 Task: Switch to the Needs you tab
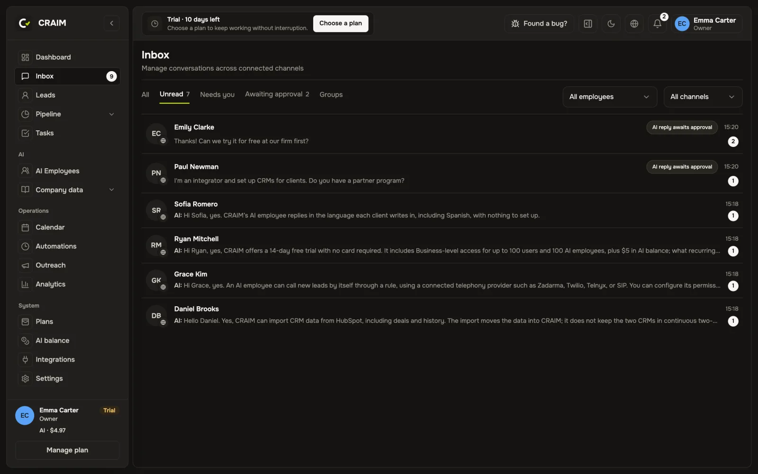(x=217, y=95)
